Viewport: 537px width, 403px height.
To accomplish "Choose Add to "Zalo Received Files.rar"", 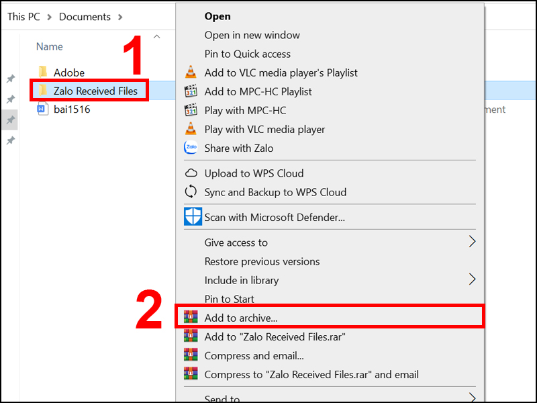I will coord(275,337).
